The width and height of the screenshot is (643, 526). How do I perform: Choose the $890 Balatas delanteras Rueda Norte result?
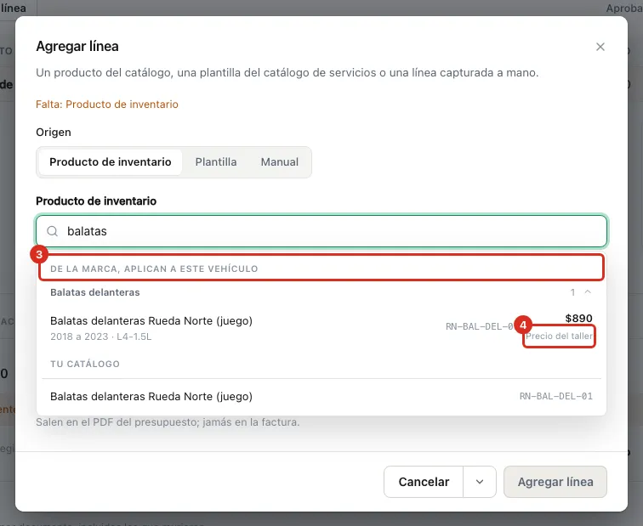321,328
